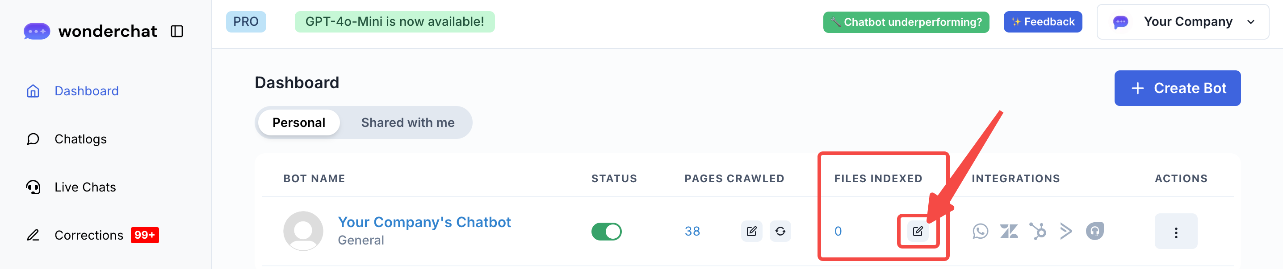1283x269 pixels.
Task: Click the chatbot avatar thumbnail
Action: [303, 231]
